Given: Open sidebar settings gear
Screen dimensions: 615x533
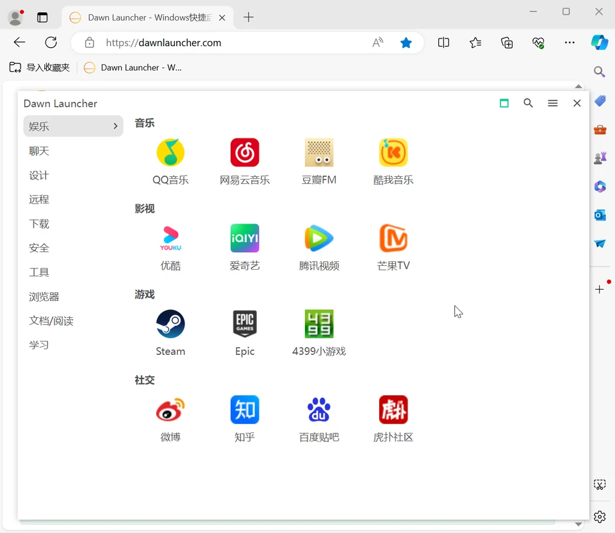Looking at the screenshot, I should 600,517.
